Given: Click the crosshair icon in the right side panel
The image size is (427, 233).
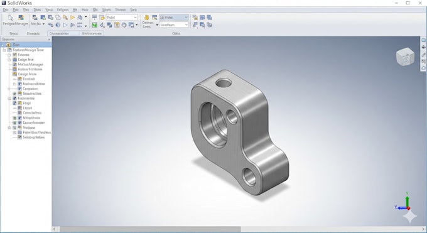Looking at the screenshot, I should click(423, 47).
